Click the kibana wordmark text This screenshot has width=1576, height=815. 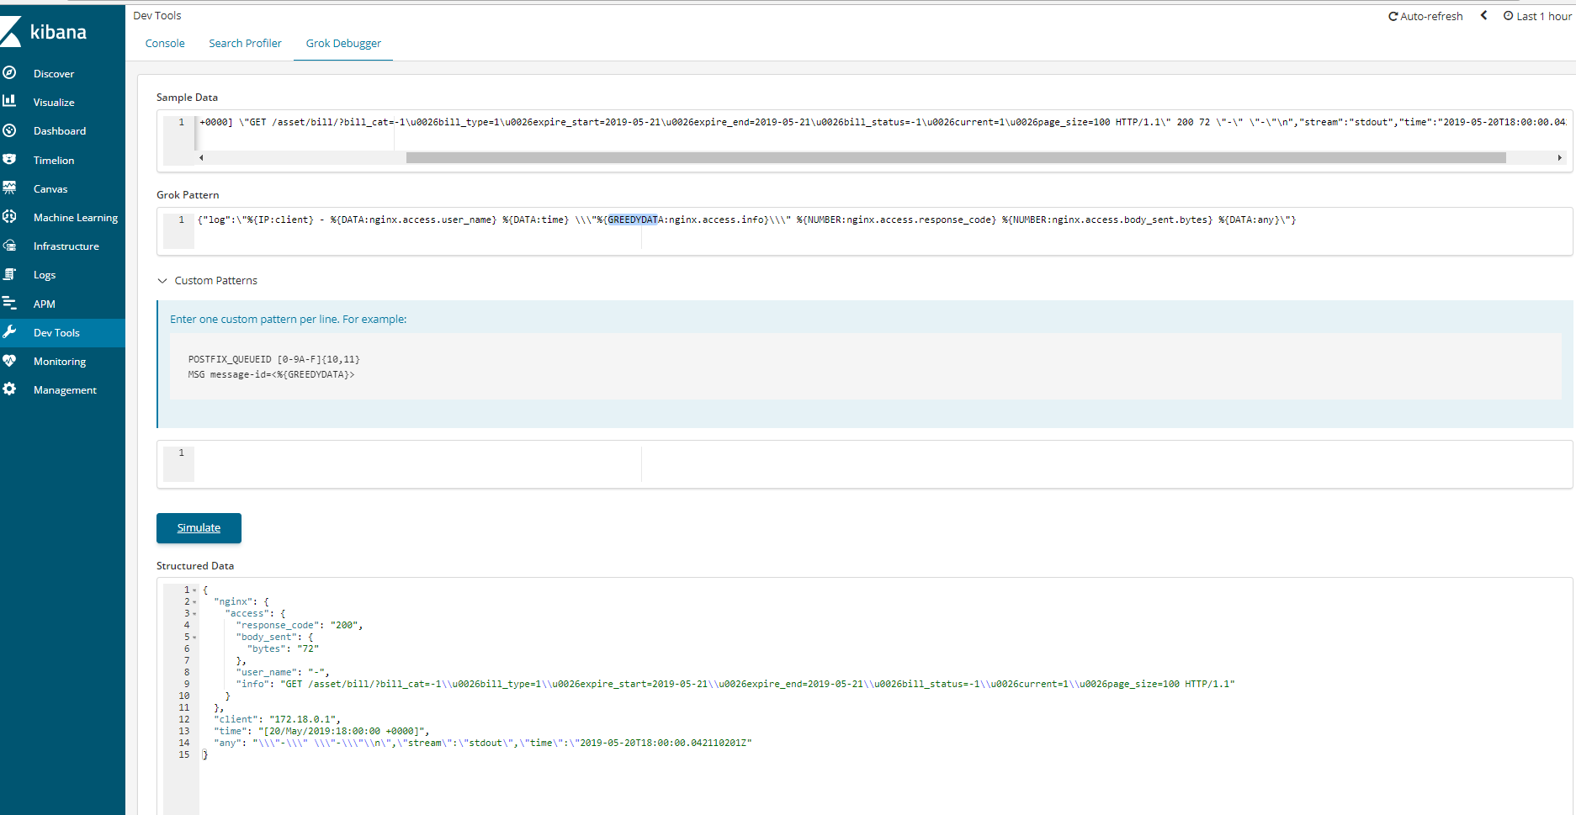coord(58,32)
